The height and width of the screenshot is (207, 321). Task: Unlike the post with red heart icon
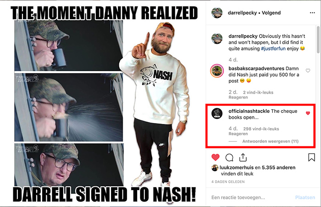tap(216, 157)
